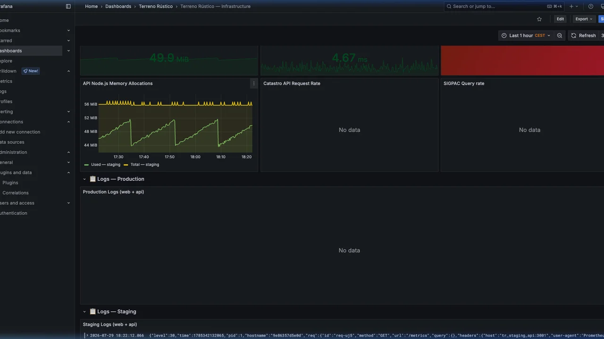Click the 18:00 time axis label
The width and height of the screenshot is (604, 339).
195,157
